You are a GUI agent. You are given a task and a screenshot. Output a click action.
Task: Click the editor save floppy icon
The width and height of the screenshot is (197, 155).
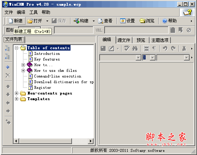pyautogui.click(x=103, y=48)
